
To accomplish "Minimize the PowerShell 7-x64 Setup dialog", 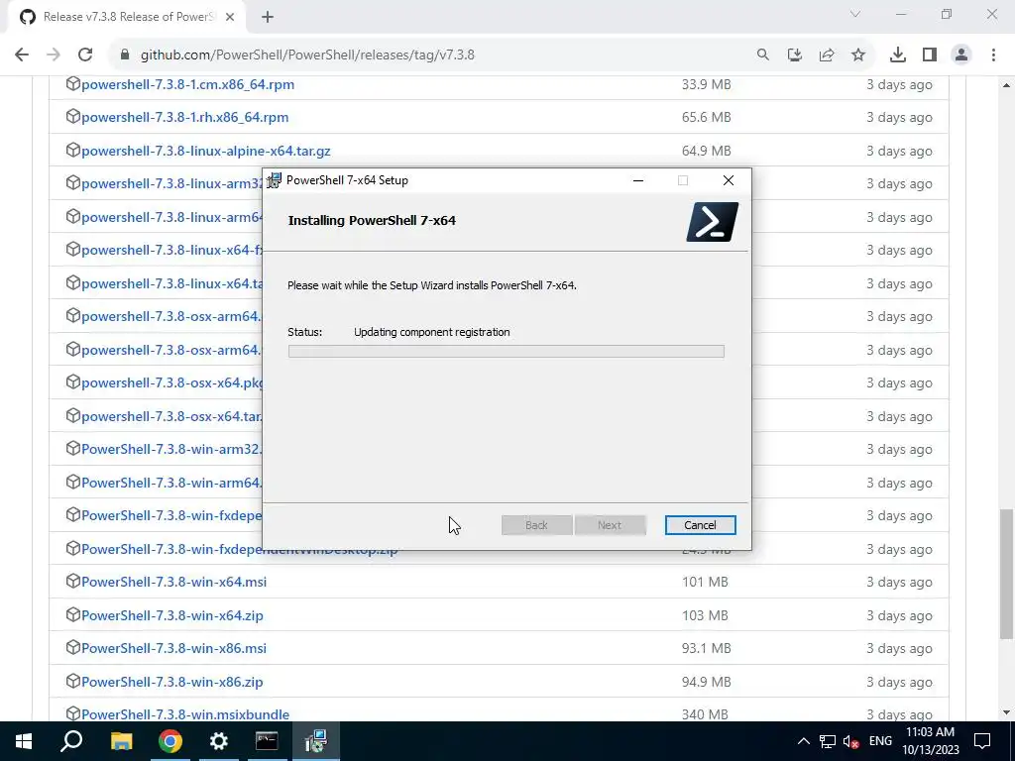I will pyautogui.click(x=638, y=180).
